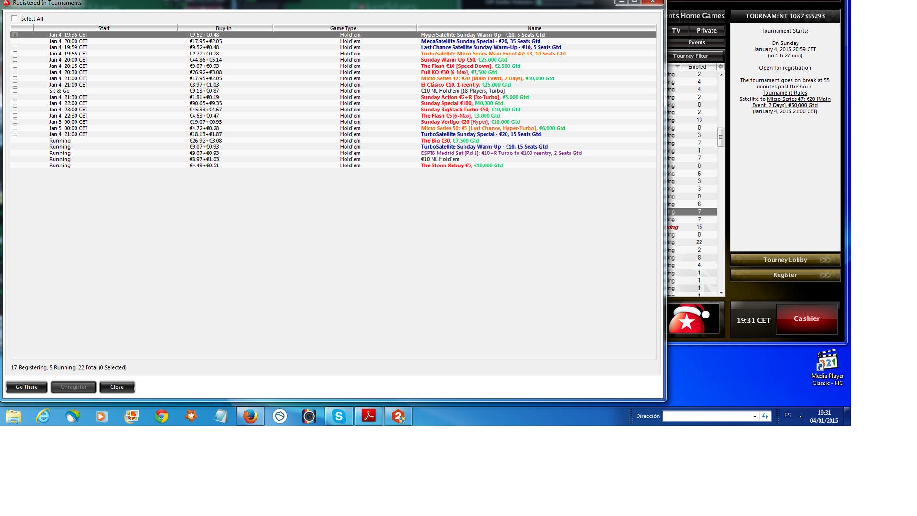The image size is (917, 516).
Task: Click the Register button in lobby
Action: [x=785, y=275]
